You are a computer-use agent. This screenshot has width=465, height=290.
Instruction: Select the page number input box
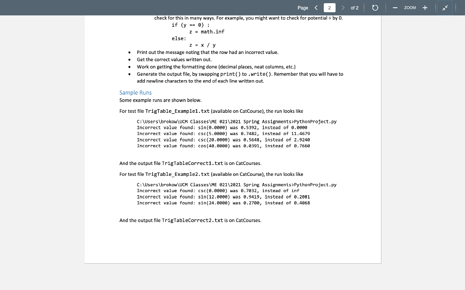[x=330, y=7]
